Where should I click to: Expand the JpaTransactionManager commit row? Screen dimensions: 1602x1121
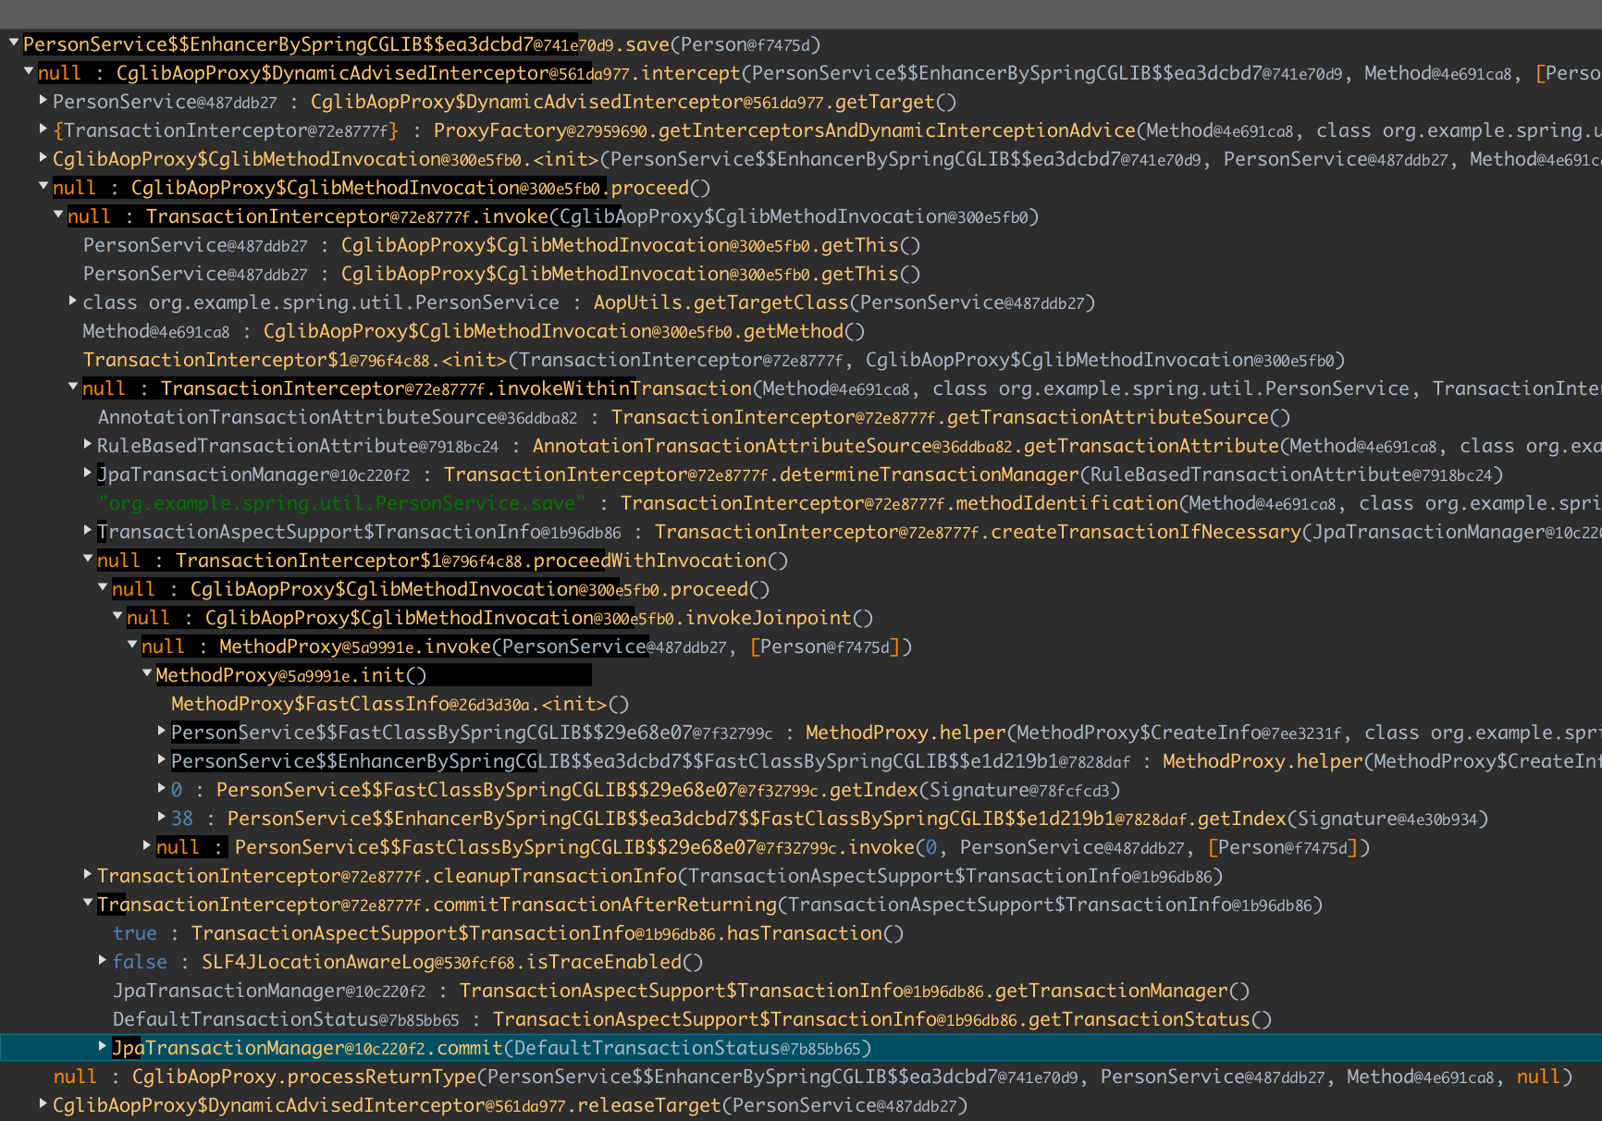click(103, 1045)
